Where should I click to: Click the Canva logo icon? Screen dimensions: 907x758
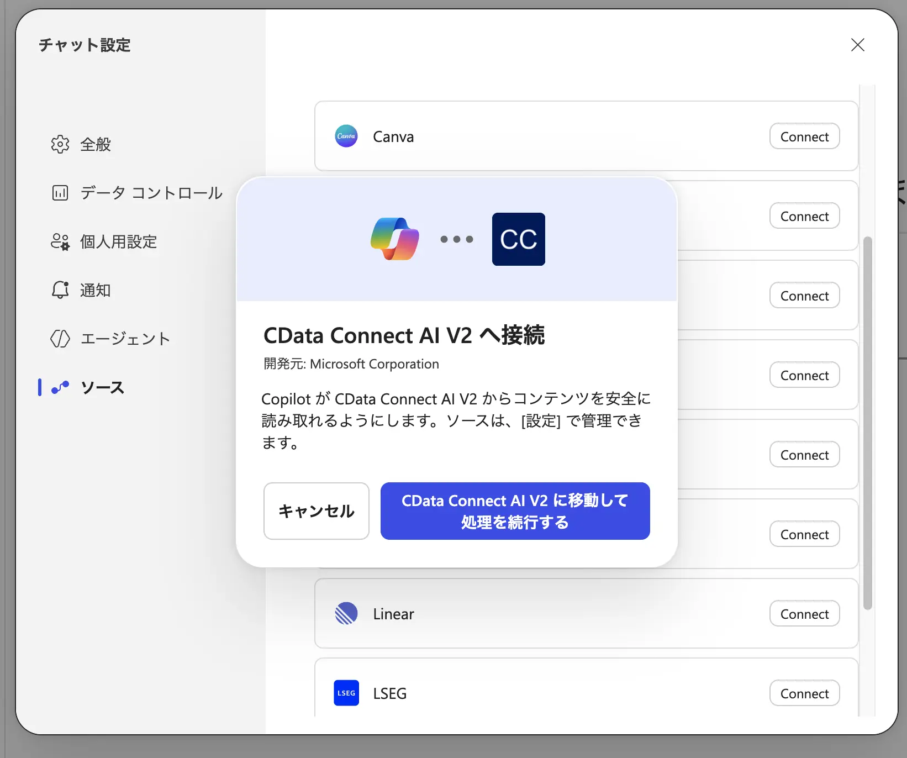click(346, 136)
